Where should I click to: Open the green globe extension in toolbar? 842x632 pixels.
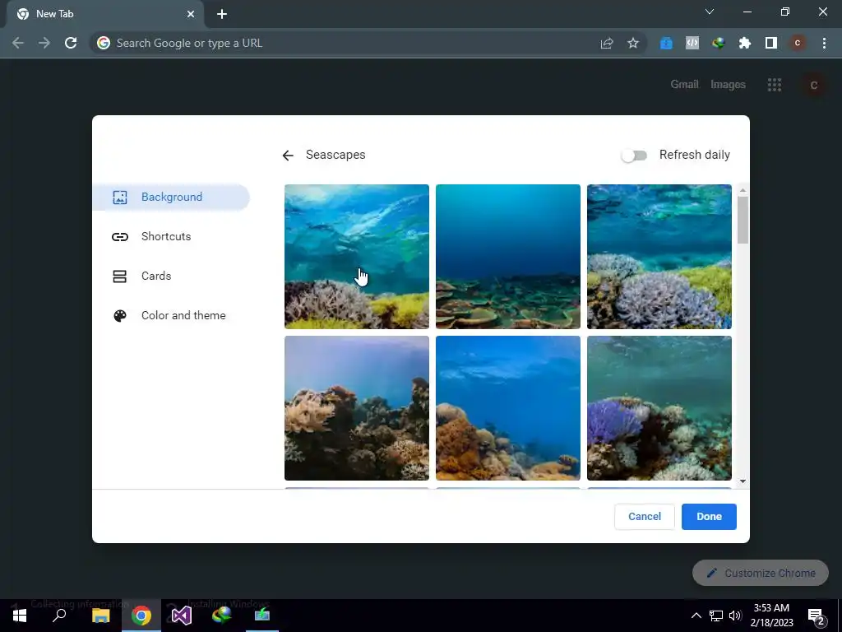(x=719, y=43)
